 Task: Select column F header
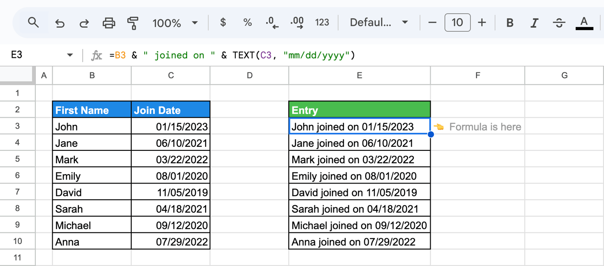pos(478,75)
